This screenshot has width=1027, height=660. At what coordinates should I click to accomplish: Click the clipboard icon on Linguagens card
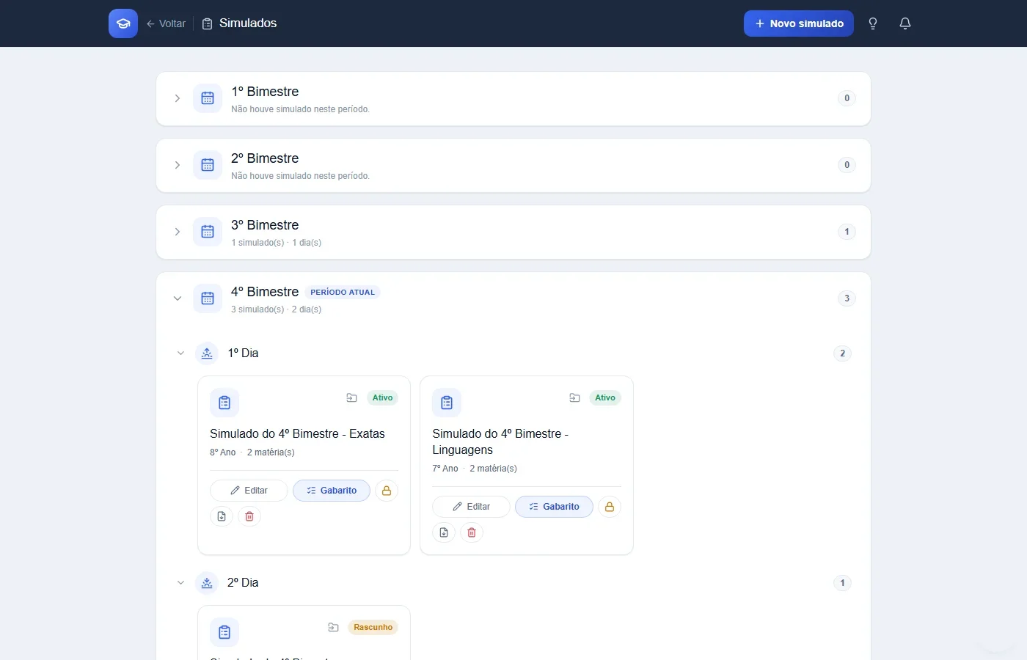[447, 403]
